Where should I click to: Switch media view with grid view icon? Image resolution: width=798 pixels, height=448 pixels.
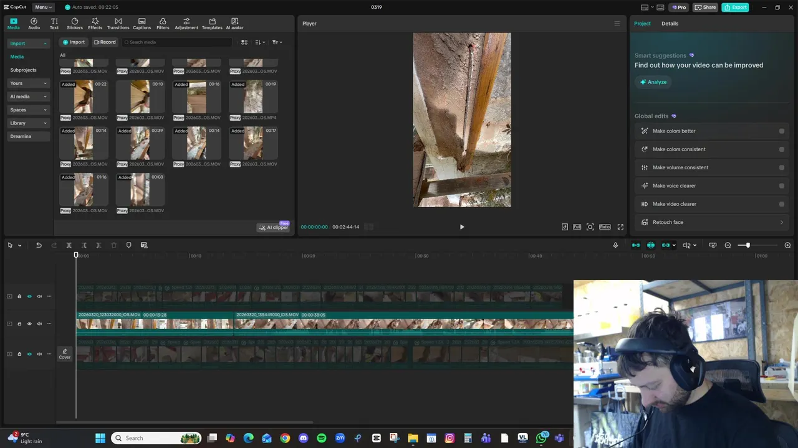(244, 42)
